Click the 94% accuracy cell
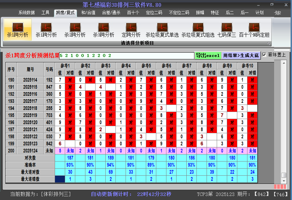This screenshot has width=292, height=200. point(111,165)
